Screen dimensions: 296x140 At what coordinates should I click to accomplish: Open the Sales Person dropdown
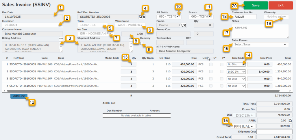(260, 45)
